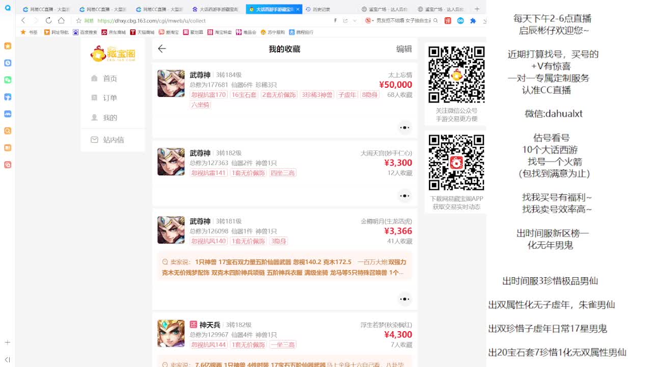The image size is (652, 367).
Task: Open more options for the ¥3,366 listing
Action: (x=404, y=299)
